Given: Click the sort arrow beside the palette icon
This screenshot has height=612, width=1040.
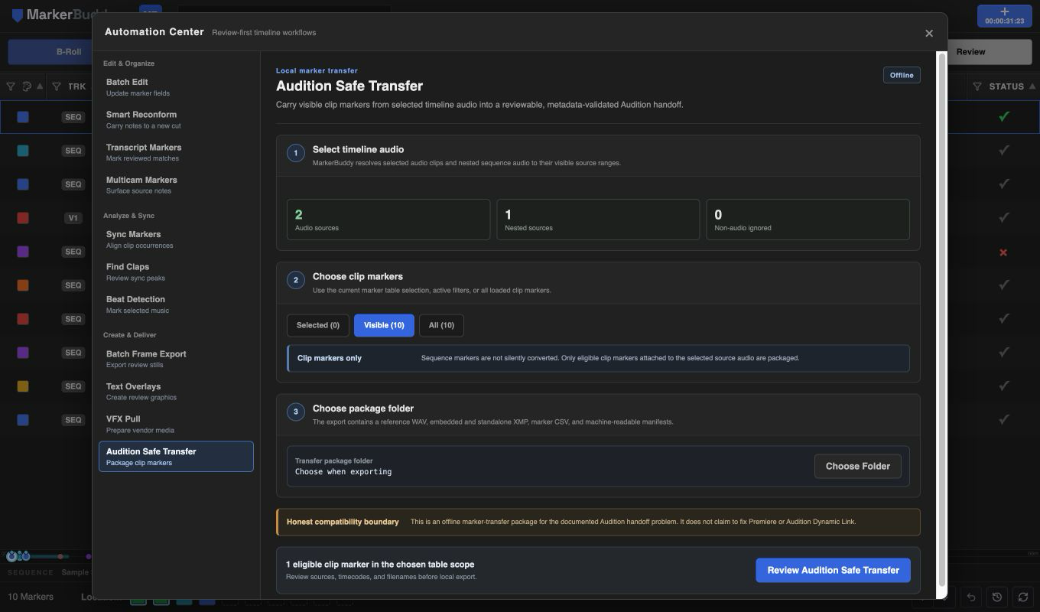Looking at the screenshot, I should pyautogui.click(x=40, y=86).
